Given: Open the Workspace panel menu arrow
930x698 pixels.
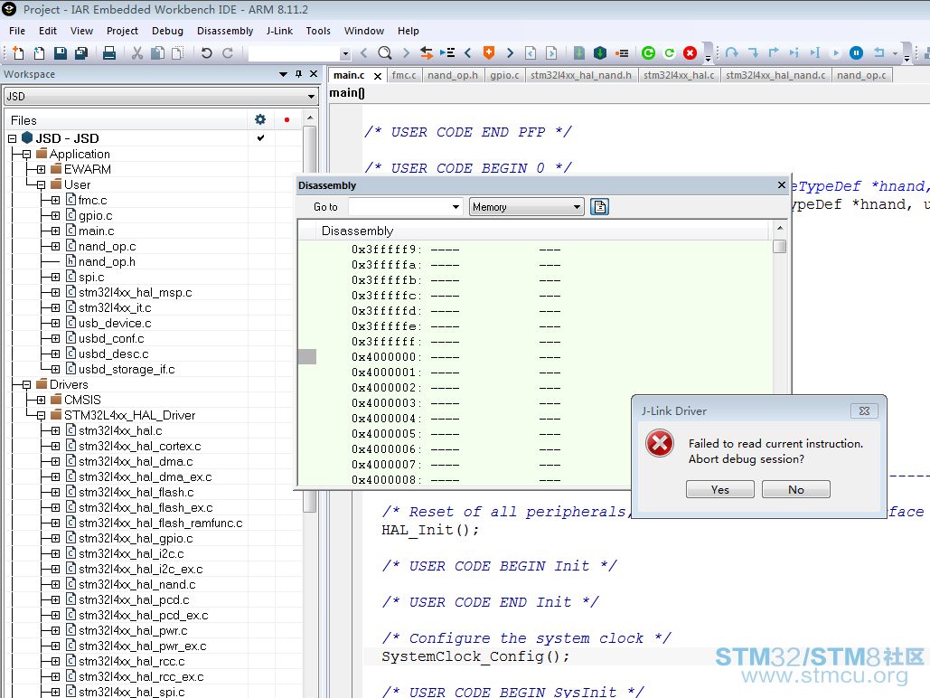Looking at the screenshot, I should pyautogui.click(x=283, y=74).
